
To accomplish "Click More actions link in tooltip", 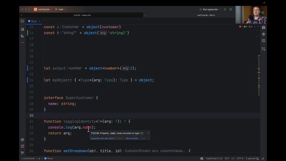I will pos(132,138).
